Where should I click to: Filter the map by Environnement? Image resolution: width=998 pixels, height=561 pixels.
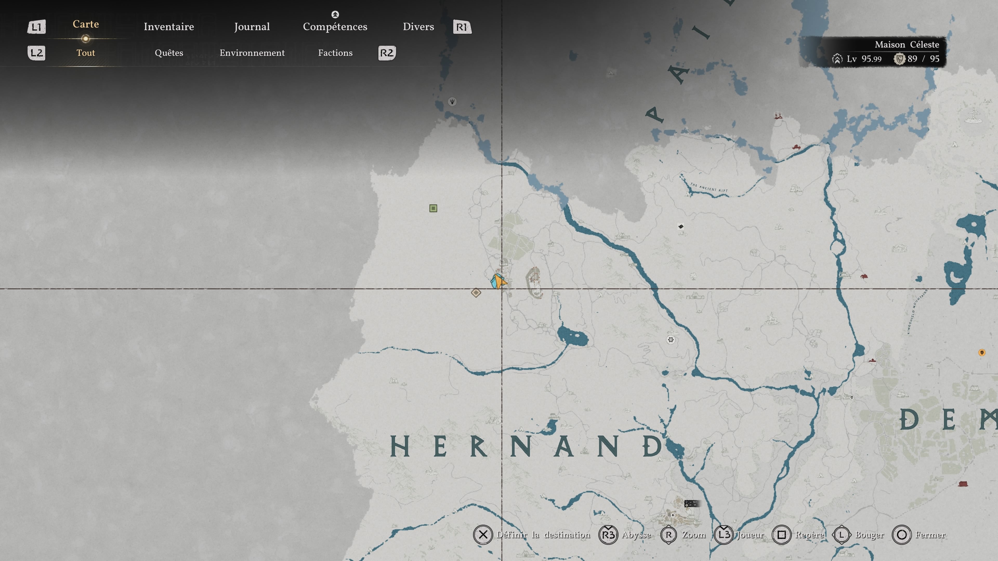(252, 53)
